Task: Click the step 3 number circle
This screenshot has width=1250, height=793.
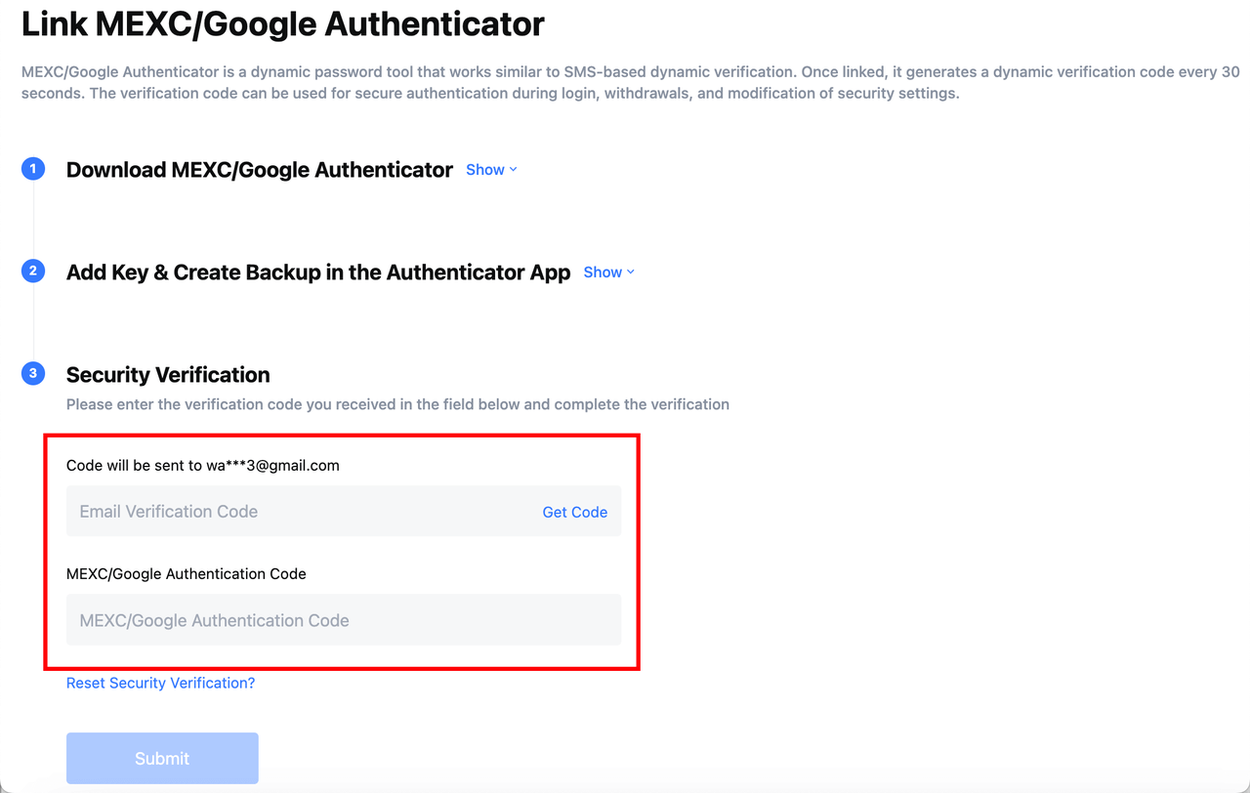Action: [33, 373]
